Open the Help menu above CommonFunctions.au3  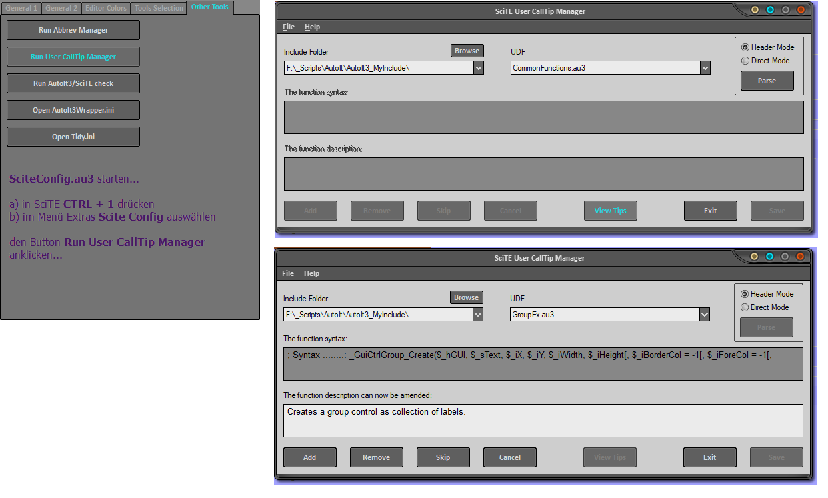click(312, 27)
